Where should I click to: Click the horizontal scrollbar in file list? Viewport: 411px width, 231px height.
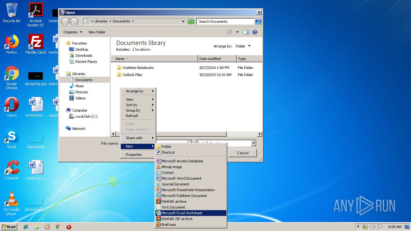pyautogui.click(x=171, y=134)
